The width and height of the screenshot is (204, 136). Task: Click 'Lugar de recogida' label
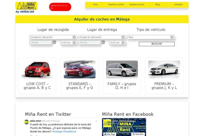tap(53, 30)
